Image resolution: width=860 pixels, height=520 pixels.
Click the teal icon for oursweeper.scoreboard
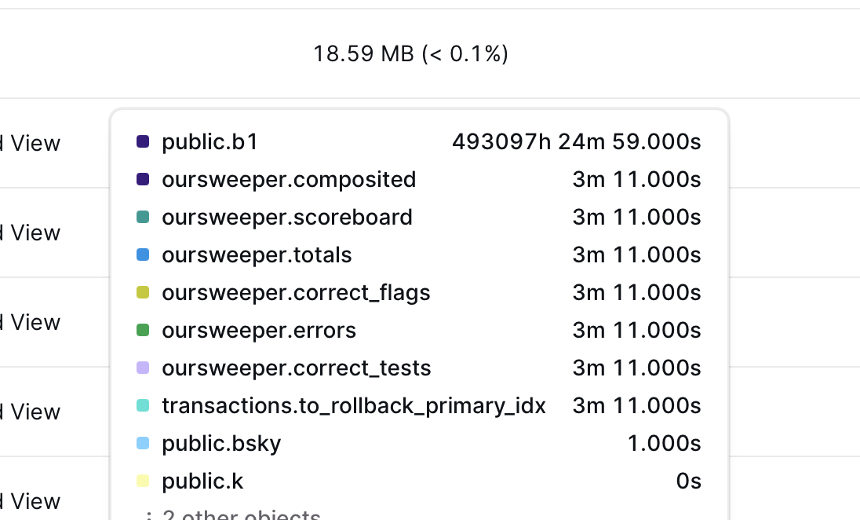pyautogui.click(x=143, y=217)
